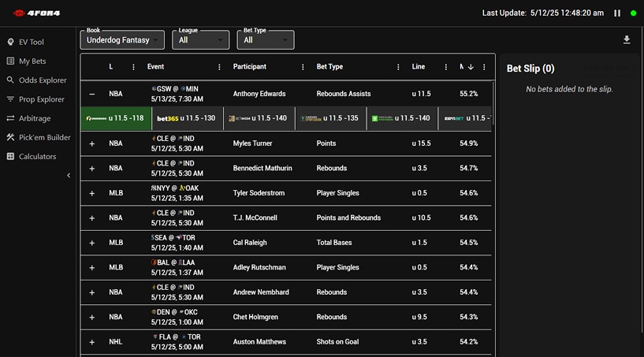The width and height of the screenshot is (644, 357).
Task: Click the green live status indicator
Action: [633, 13]
